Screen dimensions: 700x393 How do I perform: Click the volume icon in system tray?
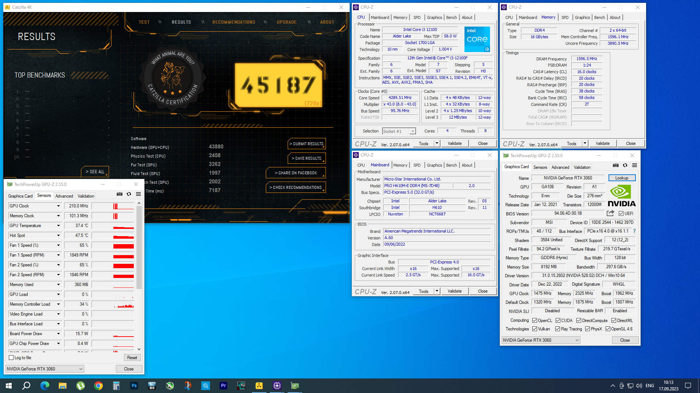[639, 386]
